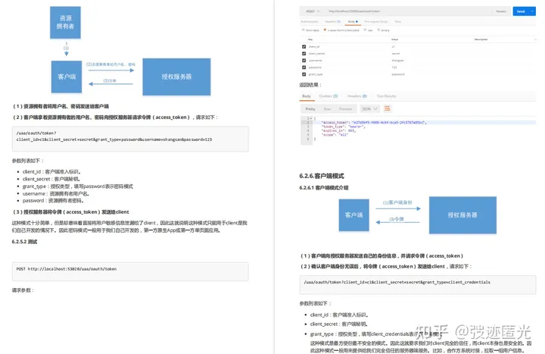Screen dimensions: 545x354
Task: Switch to the Tests tab
Action: pos(398,21)
